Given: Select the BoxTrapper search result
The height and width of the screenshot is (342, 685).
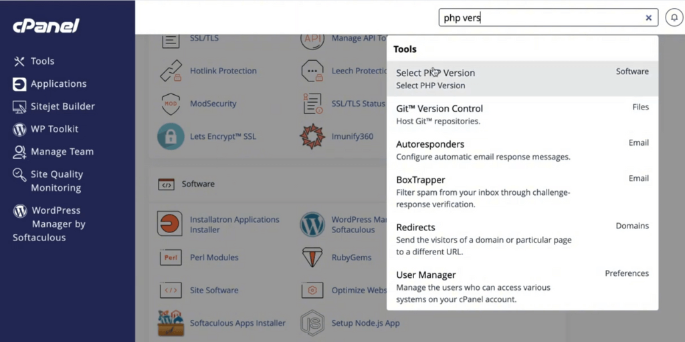Looking at the screenshot, I should tap(522, 192).
